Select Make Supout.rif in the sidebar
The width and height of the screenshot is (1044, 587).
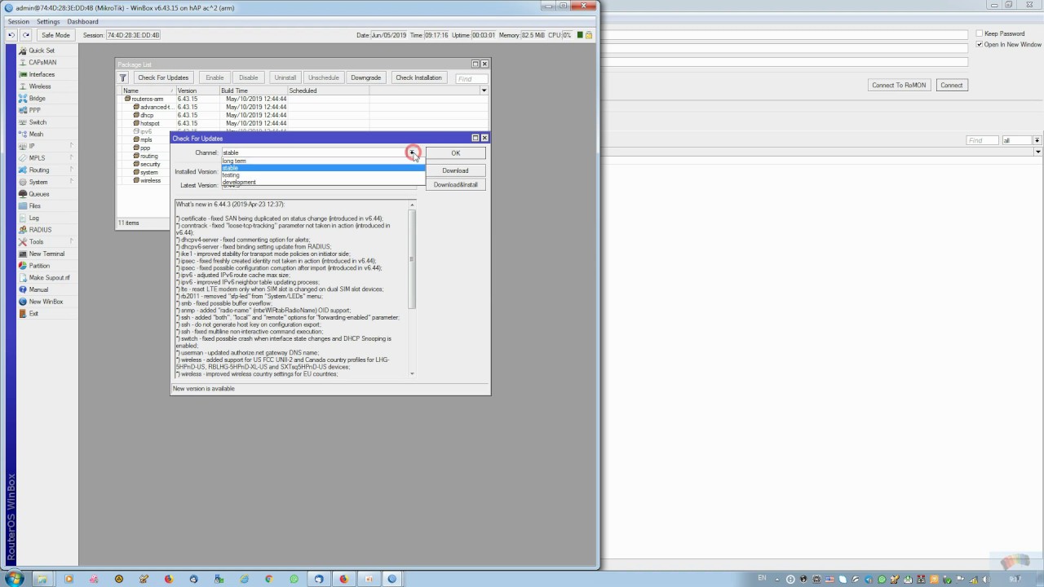coord(49,278)
